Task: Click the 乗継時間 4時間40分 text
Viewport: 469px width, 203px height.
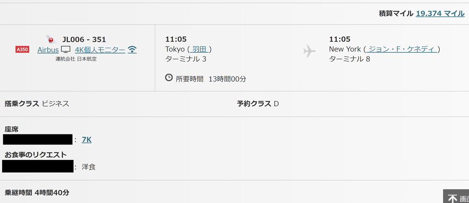Action: pyautogui.click(x=37, y=192)
